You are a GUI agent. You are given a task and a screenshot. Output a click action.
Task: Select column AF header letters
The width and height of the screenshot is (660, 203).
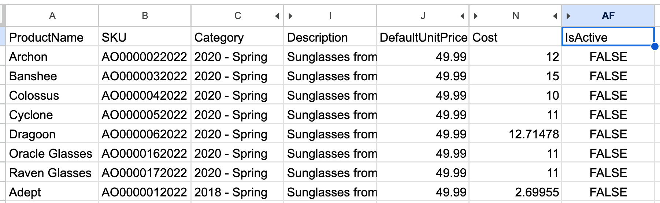pos(608,16)
